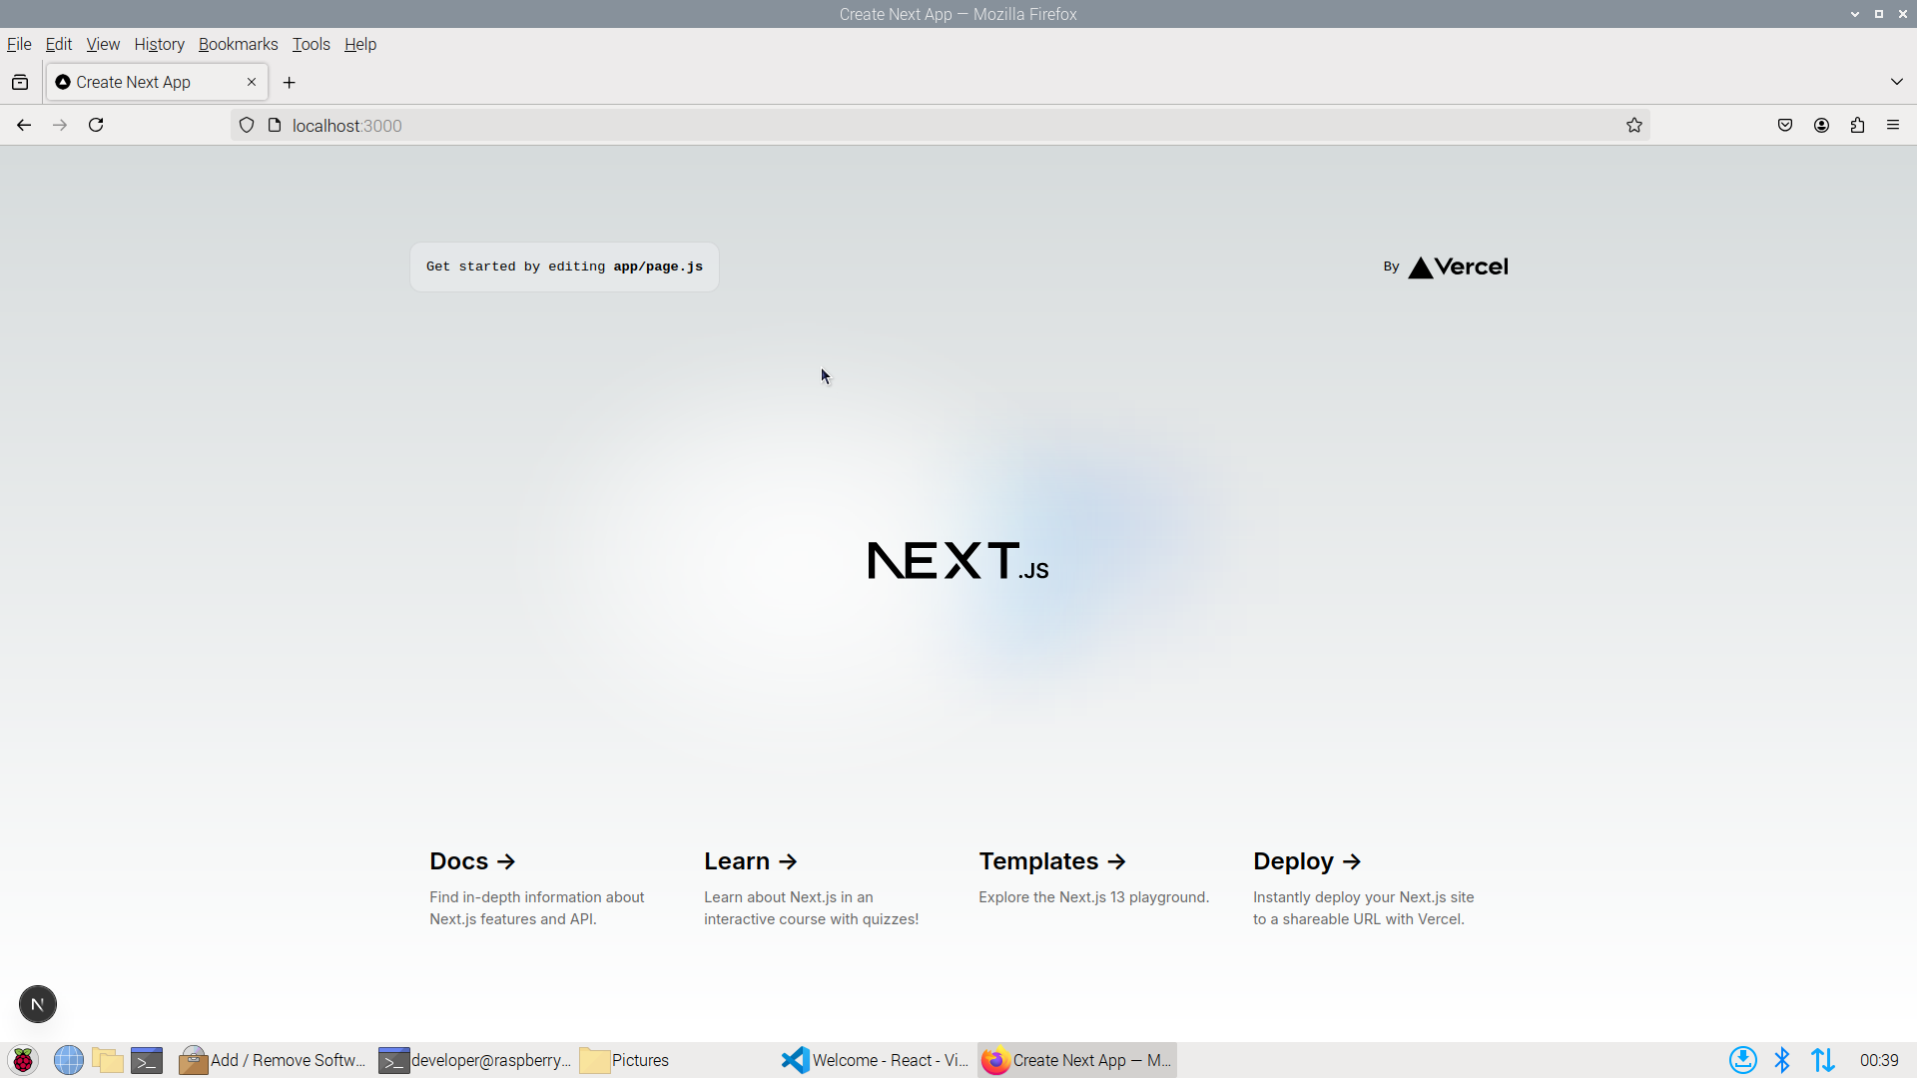
Task: Open the Firefox hamburger application menu
Action: [1893, 125]
